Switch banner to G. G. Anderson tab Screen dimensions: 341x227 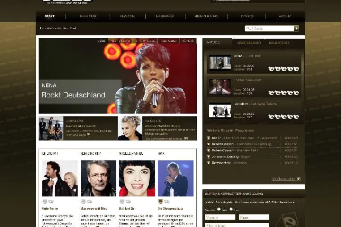pos(145,41)
